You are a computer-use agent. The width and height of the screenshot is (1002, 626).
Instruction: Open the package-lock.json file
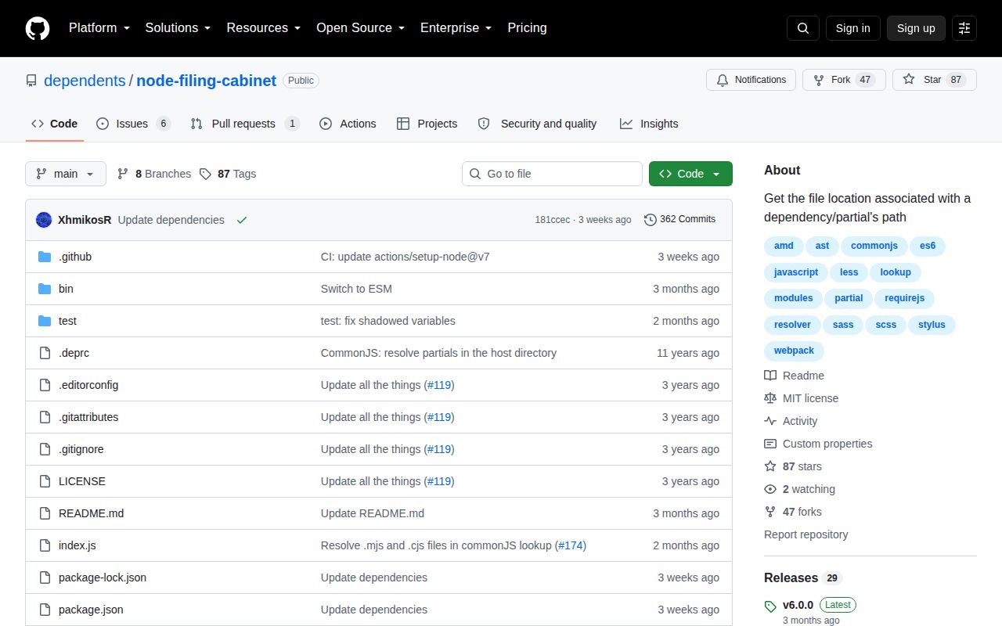[103, 577]
